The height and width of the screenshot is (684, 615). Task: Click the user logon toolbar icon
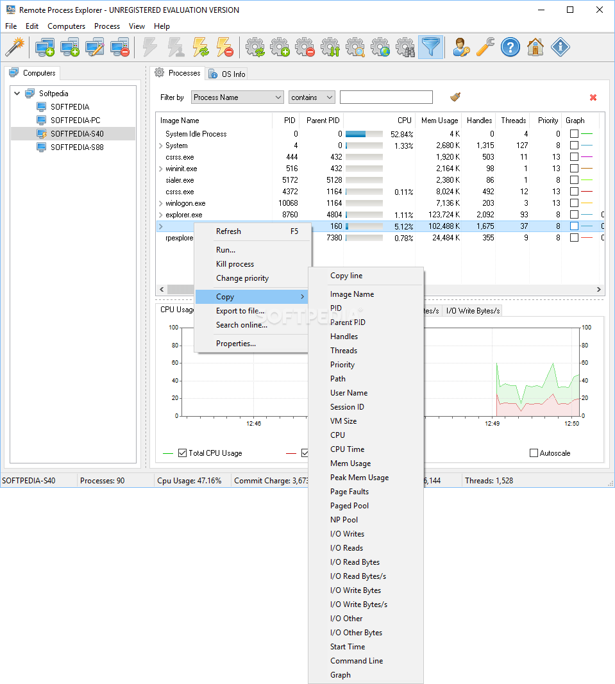(461, 47)
